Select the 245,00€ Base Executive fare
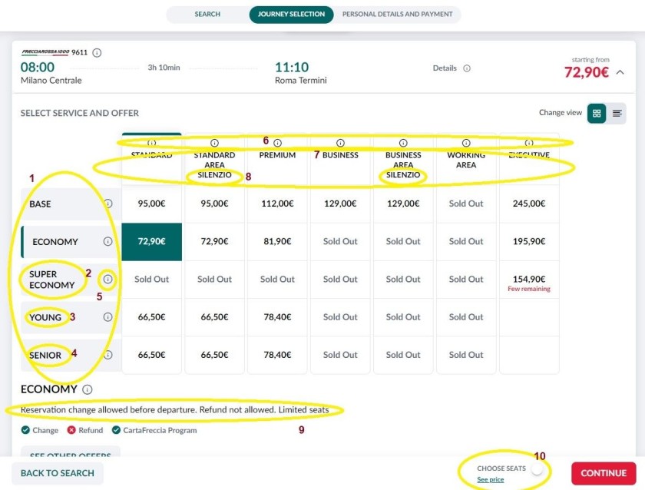Viewport: 645px width, 490px height. 529,204
